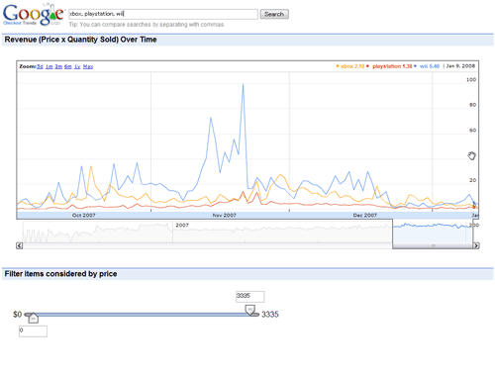Click the Wii peak in November 2007
495x378 pixels.
click(x=244, y=85)
